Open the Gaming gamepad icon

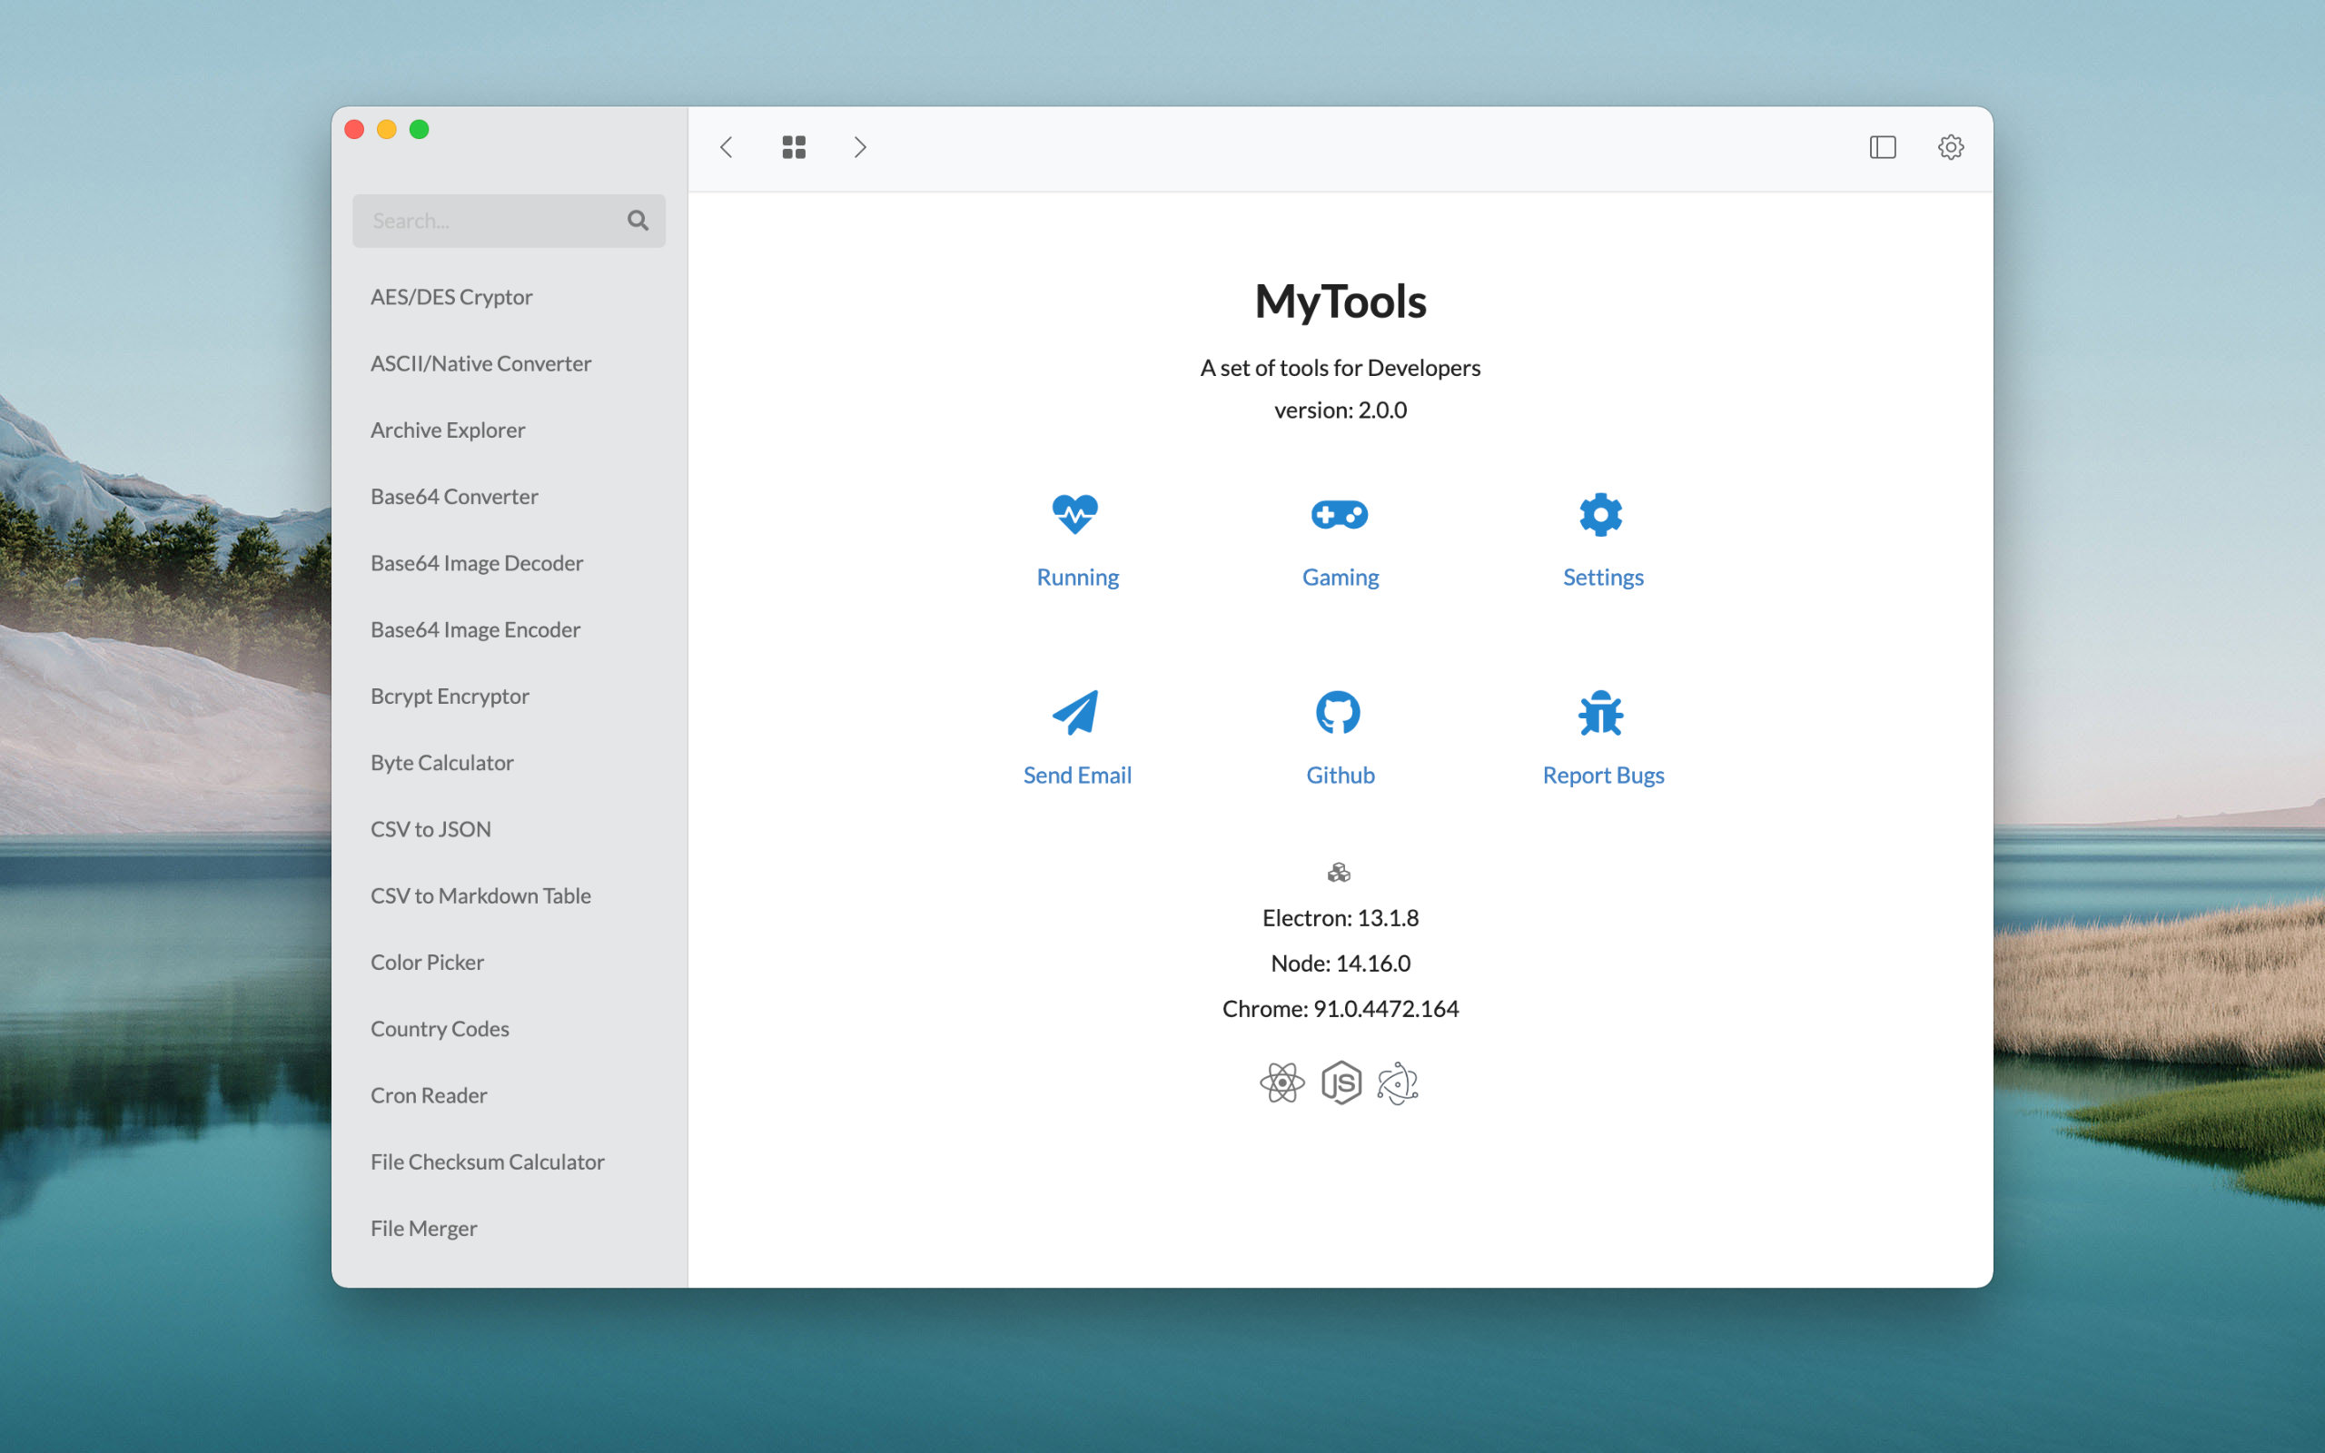(x=1340, y=514)
